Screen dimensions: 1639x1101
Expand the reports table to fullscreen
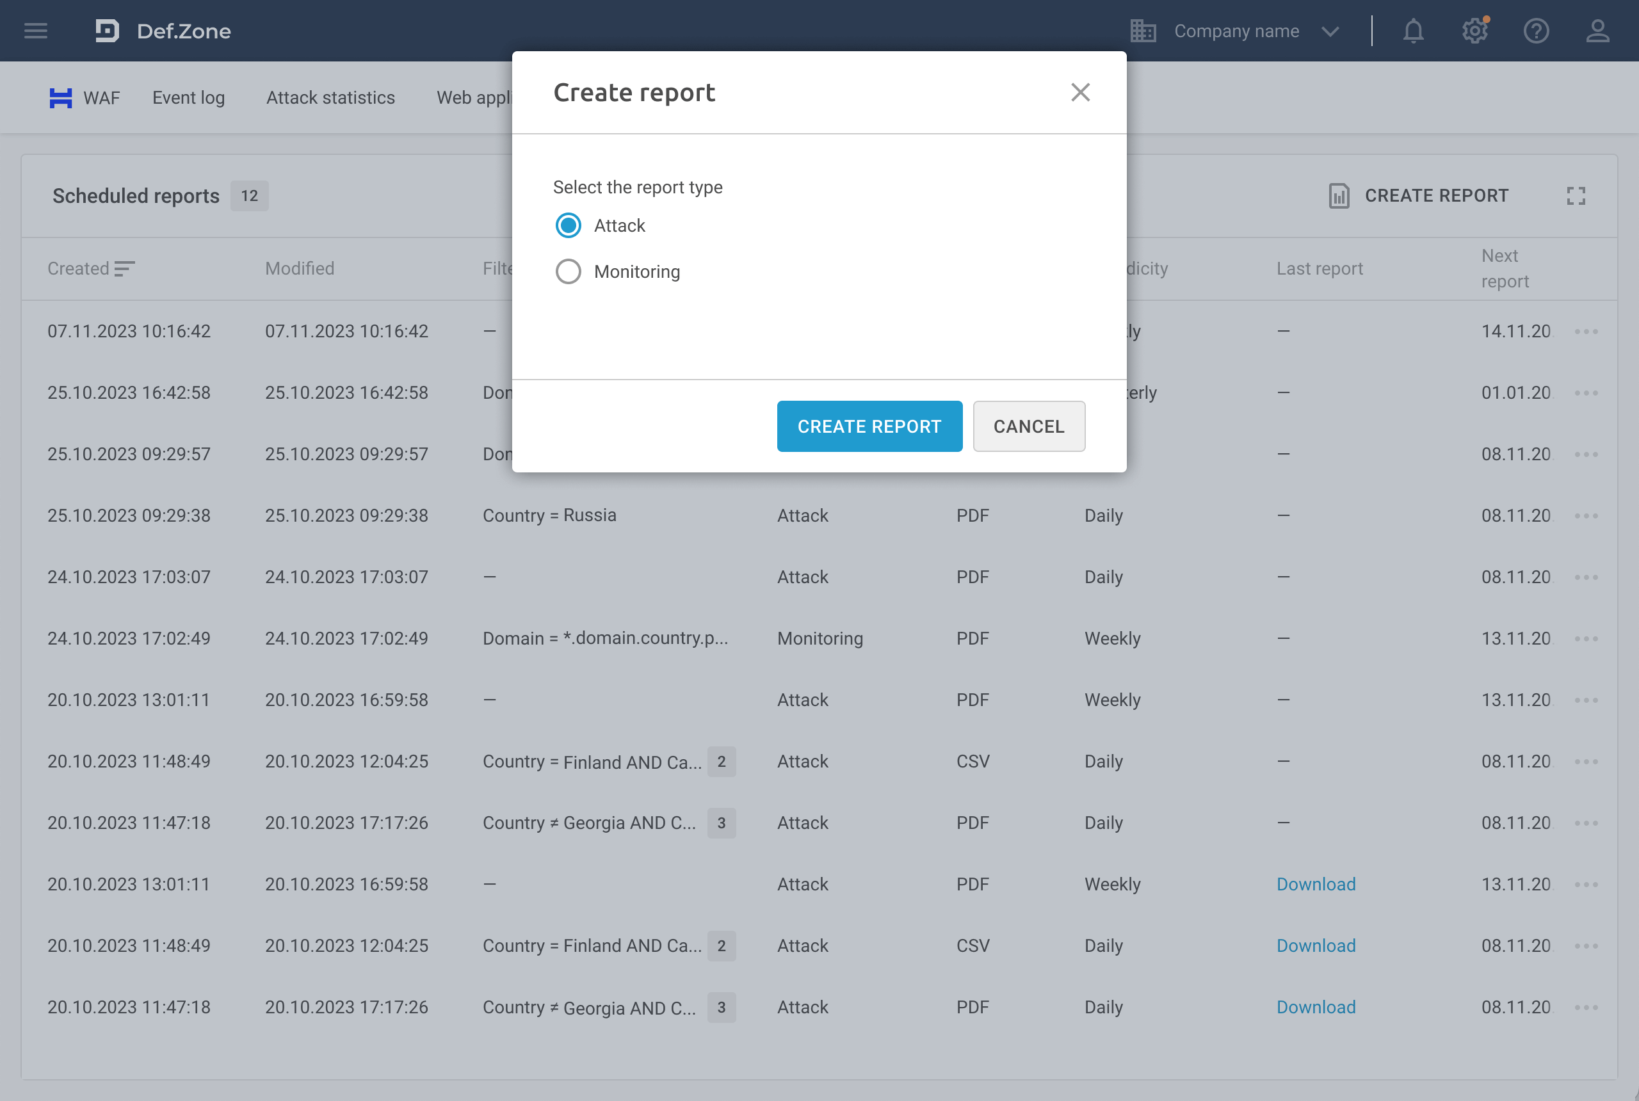tap(1576, 196)
